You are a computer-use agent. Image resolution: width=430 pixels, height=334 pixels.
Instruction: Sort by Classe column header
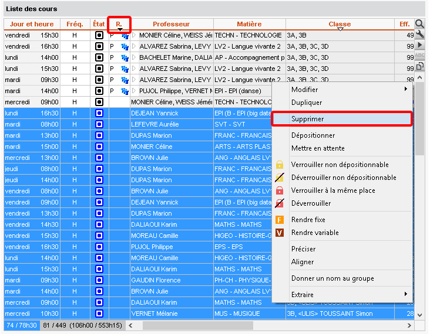(x=340, y=24)
